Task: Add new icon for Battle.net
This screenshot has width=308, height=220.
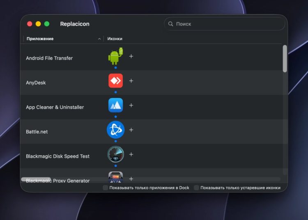Action: click(131, 130)
